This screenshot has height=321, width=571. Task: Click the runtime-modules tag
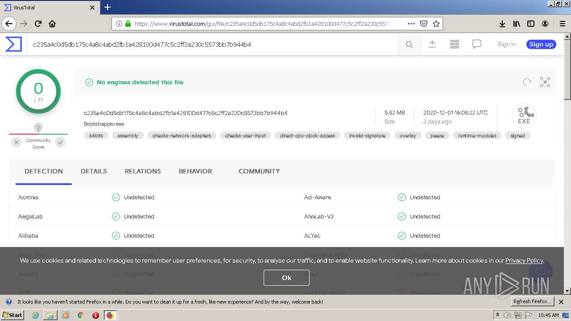(x=477, y=136)
